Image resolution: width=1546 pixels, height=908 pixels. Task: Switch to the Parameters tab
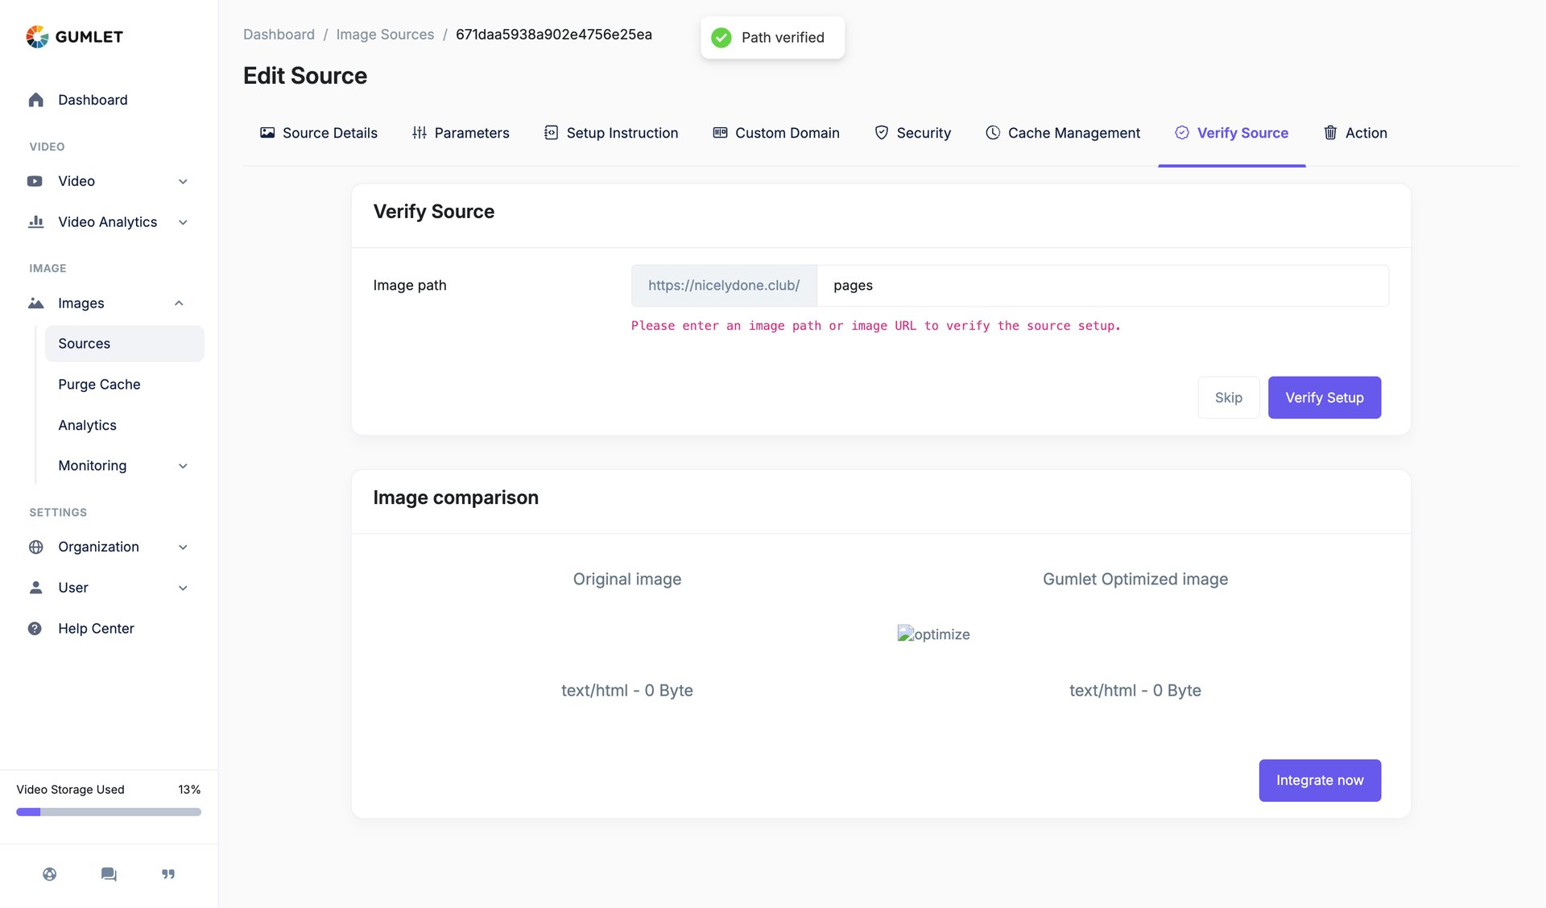471,133
